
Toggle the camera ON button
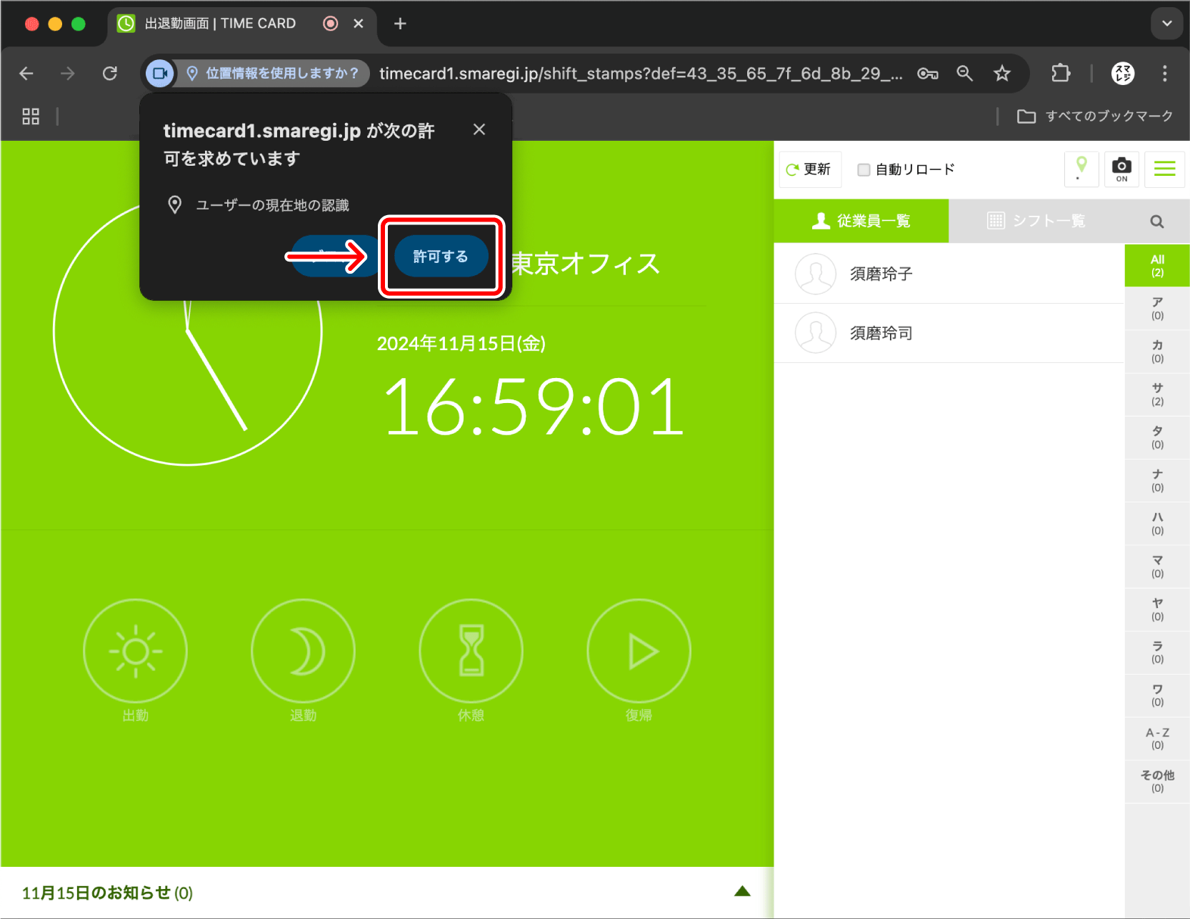1121,169
